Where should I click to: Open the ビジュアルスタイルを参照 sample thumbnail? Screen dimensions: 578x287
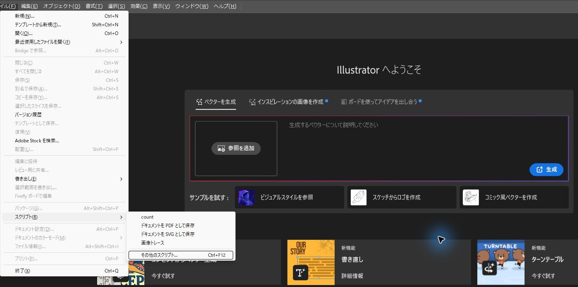pos(247,197)
